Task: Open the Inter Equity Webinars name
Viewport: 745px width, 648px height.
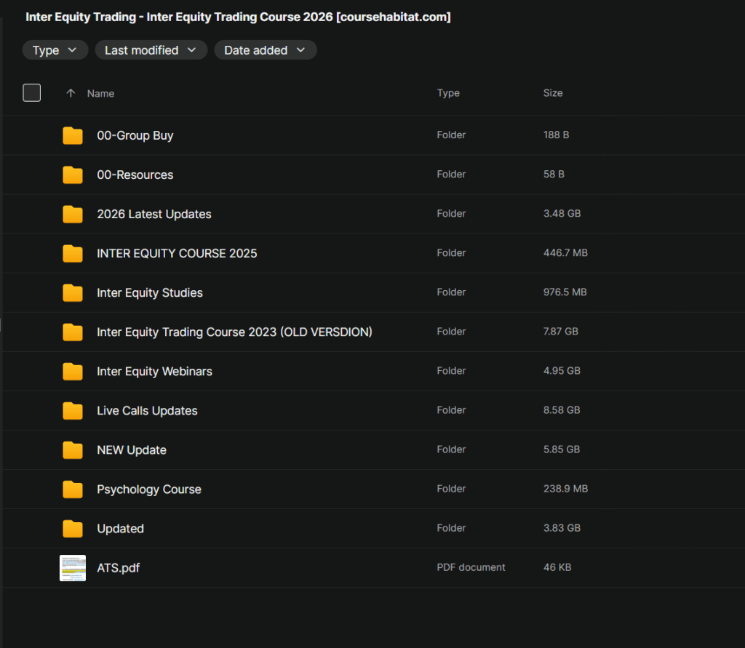Action: [154, 372]
